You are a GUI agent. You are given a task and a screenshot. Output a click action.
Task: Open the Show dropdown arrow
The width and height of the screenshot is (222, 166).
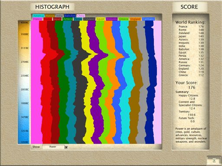66,147
